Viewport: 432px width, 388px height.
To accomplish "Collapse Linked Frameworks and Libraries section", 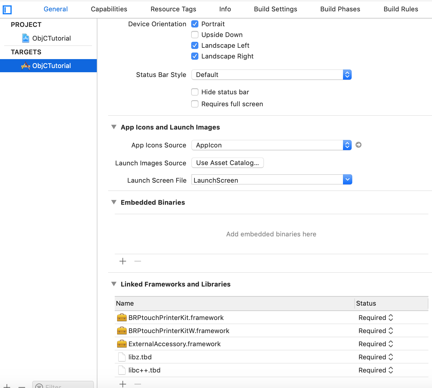I will (114, 284).
